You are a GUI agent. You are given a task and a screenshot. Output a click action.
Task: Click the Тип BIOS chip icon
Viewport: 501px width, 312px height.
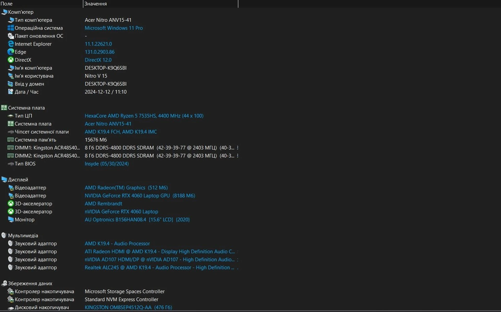tap(11, 164)
